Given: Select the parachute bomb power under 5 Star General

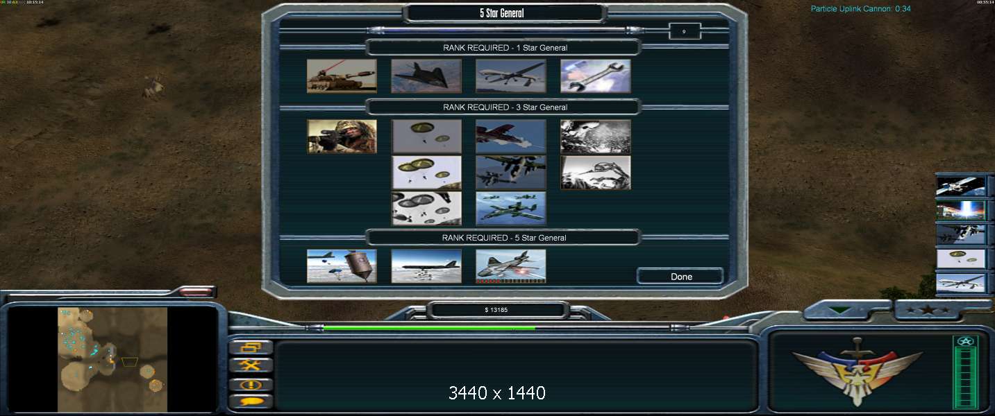Looking at the screenshot, I should (342, 266).
